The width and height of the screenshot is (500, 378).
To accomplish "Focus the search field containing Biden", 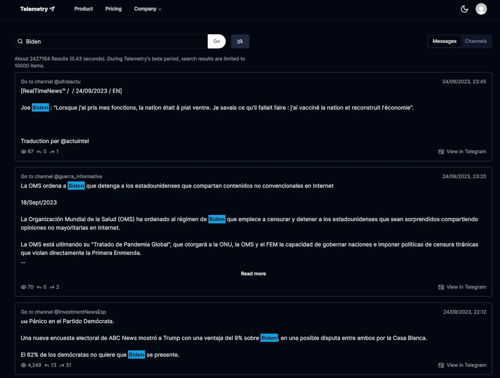I will pyautogui.click(x=115, y=42).
